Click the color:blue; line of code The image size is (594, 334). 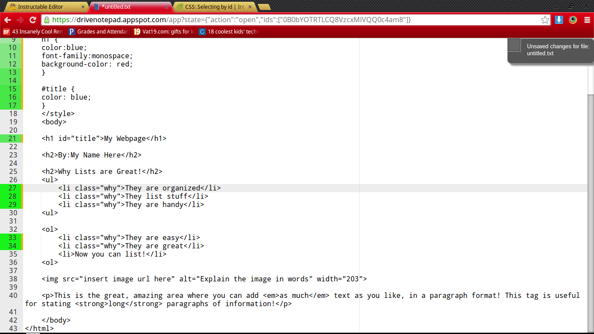(64, 47)
